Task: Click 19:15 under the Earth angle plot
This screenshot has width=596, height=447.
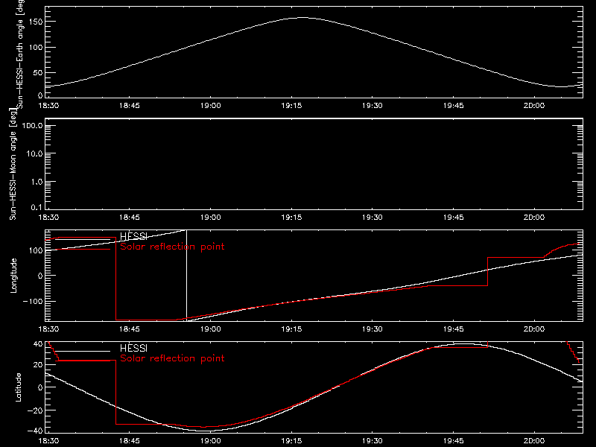Action: tap(291, 106)
